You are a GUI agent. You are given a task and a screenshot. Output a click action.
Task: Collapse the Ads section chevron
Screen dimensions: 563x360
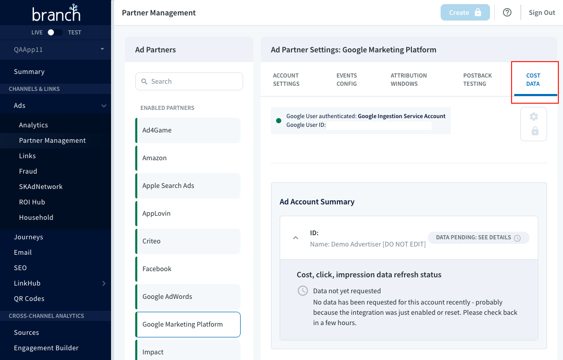click(104, 106)
